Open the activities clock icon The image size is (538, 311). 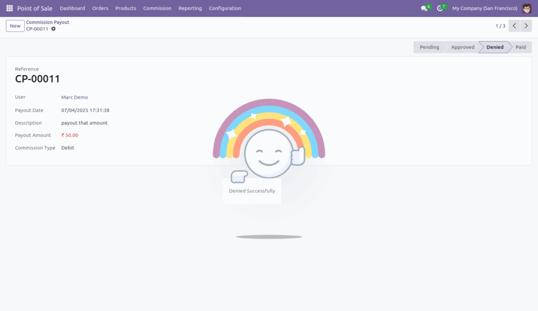[441, 8]
